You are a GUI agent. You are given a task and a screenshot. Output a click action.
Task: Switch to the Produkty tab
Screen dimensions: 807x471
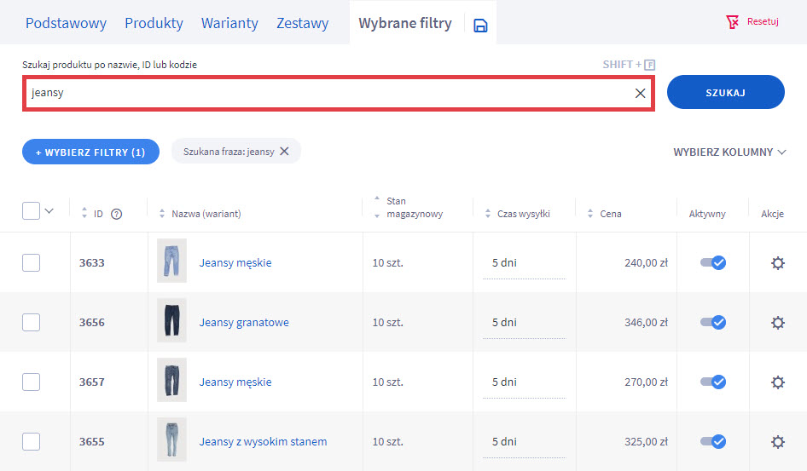pyautogui.click(x=154, y=23)
